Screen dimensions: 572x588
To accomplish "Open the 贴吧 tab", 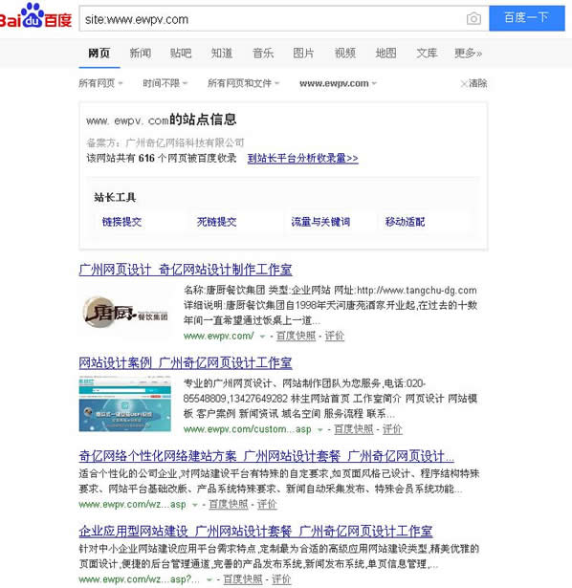I will click(181, 54).
